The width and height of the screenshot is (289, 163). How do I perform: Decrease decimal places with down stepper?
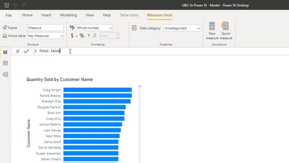tap(117, 37)
